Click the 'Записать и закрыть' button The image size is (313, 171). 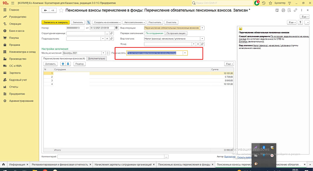55,22
